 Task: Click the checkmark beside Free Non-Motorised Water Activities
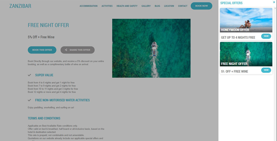29,100
